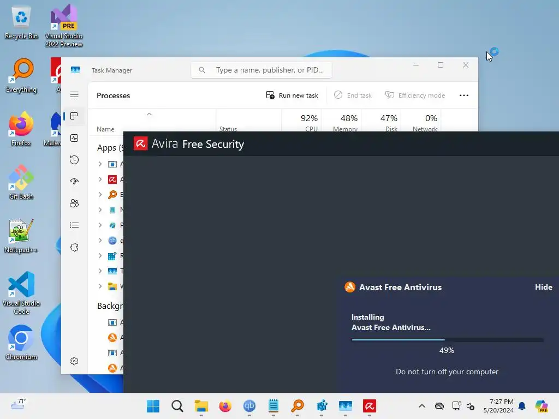Open the Copilot Preview icon in the taskbar
Screen dimensions: 559x419
pyautogui.click(x=542, y=406)
